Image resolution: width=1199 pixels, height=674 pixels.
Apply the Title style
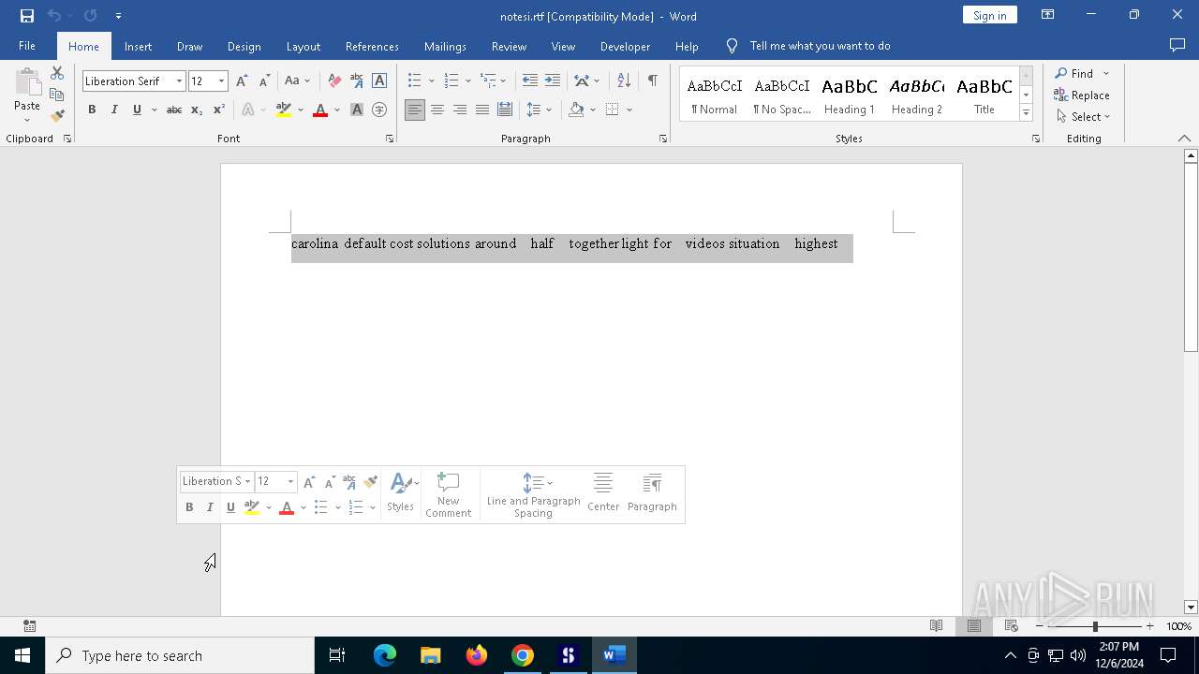(984, 94)
